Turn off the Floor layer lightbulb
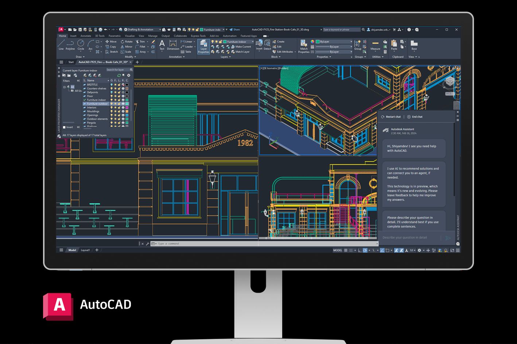This screenshot has width=517, height=344. tap(112, 96)
